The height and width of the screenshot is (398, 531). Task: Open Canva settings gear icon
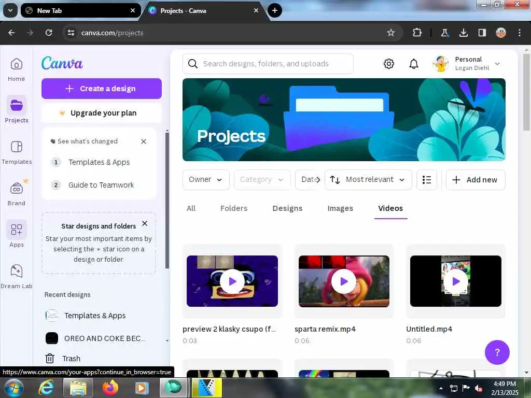point(389,64)
